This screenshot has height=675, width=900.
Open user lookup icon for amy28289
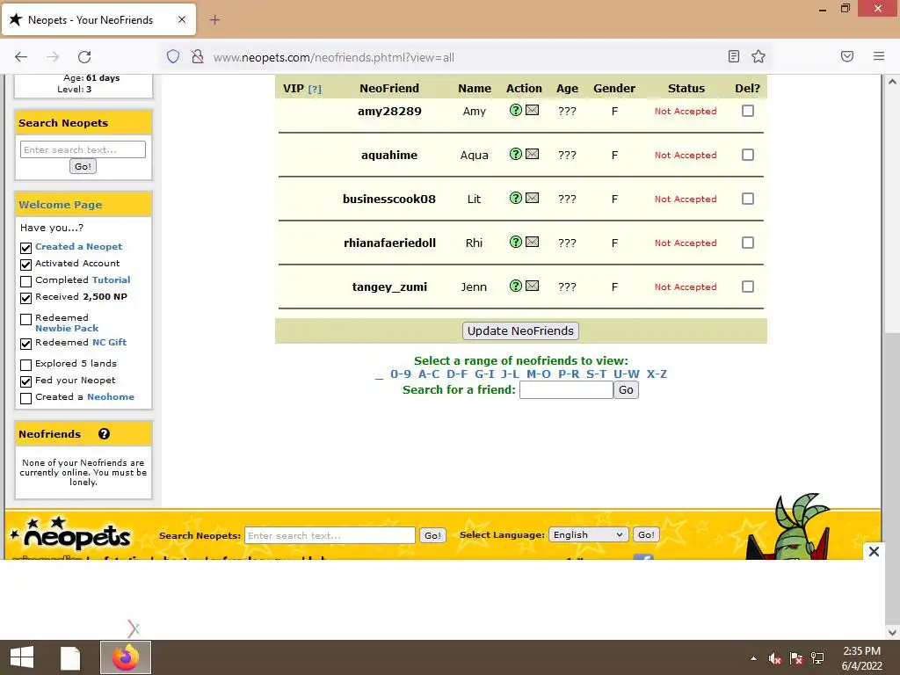tap(515, 110)
